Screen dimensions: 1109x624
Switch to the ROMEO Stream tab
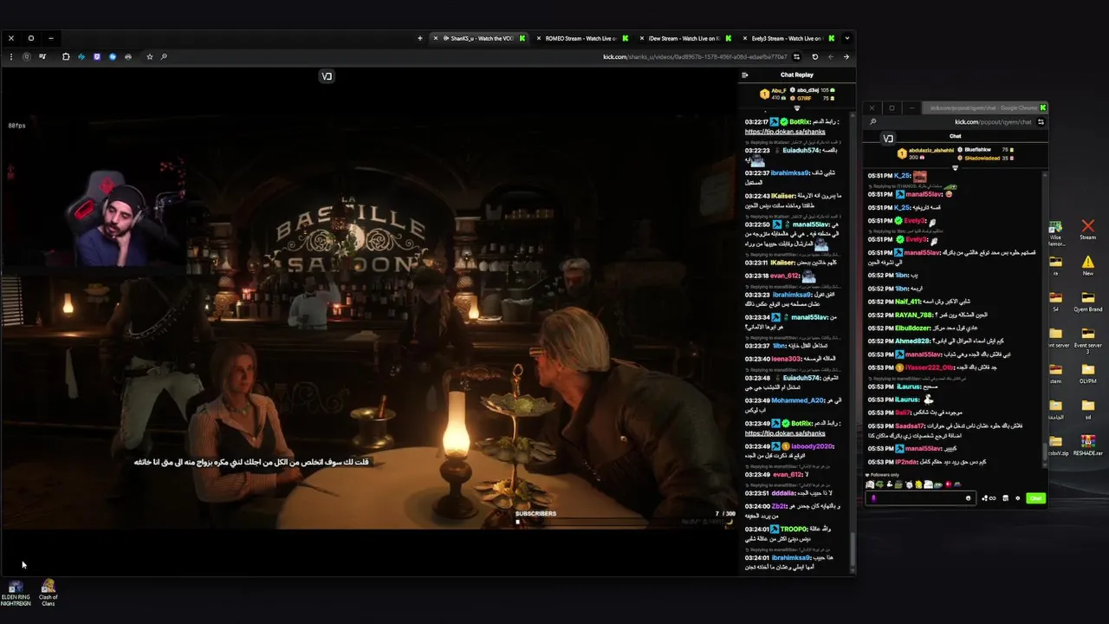click(x=581, y=38)
